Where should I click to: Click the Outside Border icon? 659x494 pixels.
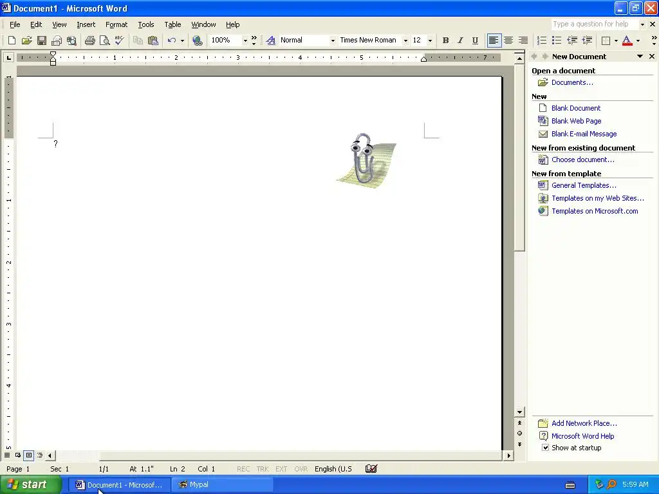tap(606, 41)
